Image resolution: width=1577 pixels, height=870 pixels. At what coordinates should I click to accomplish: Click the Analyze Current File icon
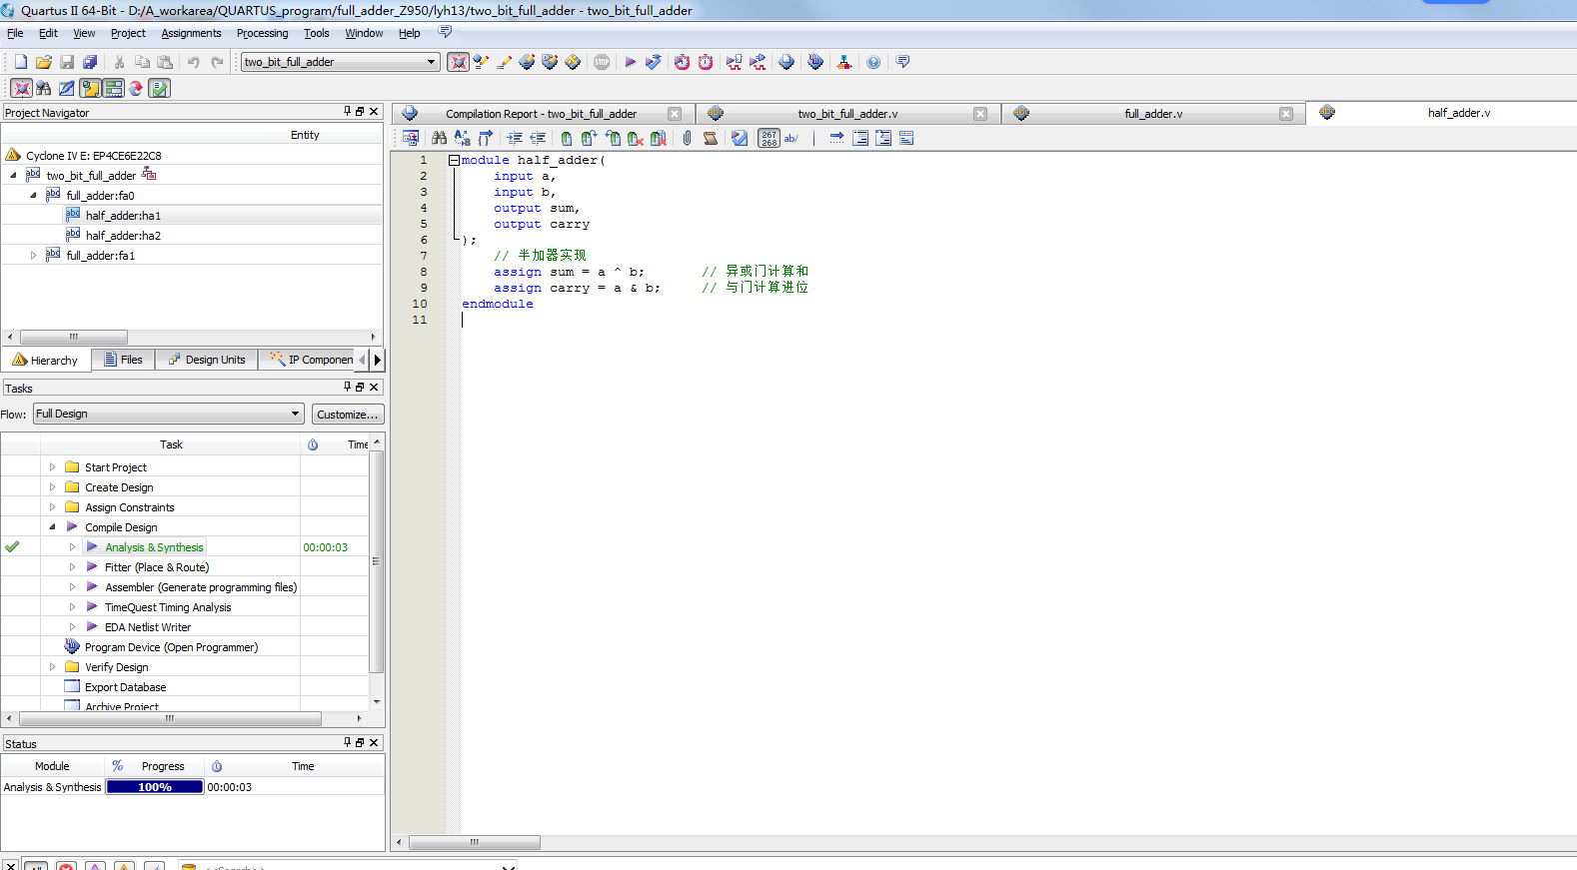click(740, 138)
